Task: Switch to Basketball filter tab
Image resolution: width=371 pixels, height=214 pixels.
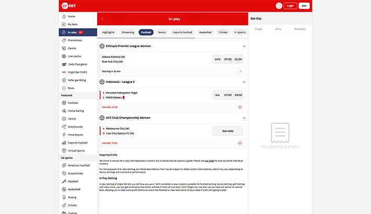Action: click(x=205, y=32)
